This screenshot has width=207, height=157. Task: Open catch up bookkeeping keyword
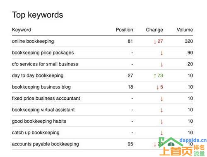pos(36,133)
